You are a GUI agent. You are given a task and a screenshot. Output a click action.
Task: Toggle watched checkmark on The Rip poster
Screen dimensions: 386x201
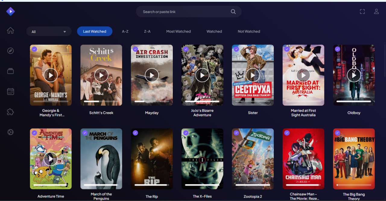pyautogui.click(x=135, y=133)
